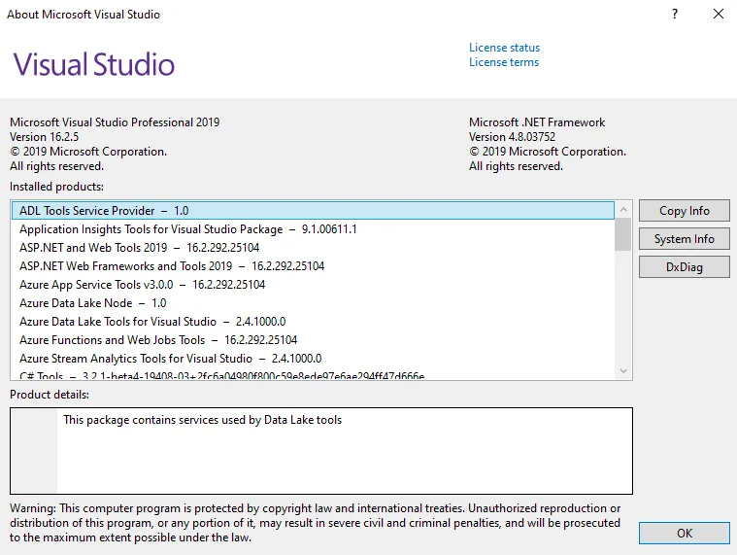Open the License terms link
737x555 pixels.
[x=504, y=62]
